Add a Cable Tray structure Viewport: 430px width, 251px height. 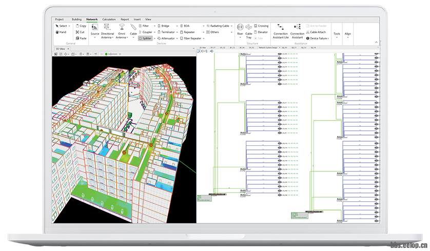249,31
